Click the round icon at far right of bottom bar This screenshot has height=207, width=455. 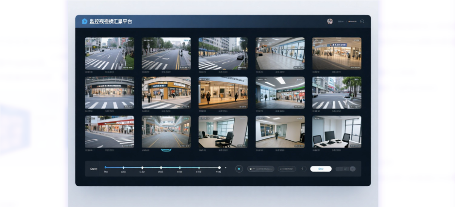click(353, 169)
